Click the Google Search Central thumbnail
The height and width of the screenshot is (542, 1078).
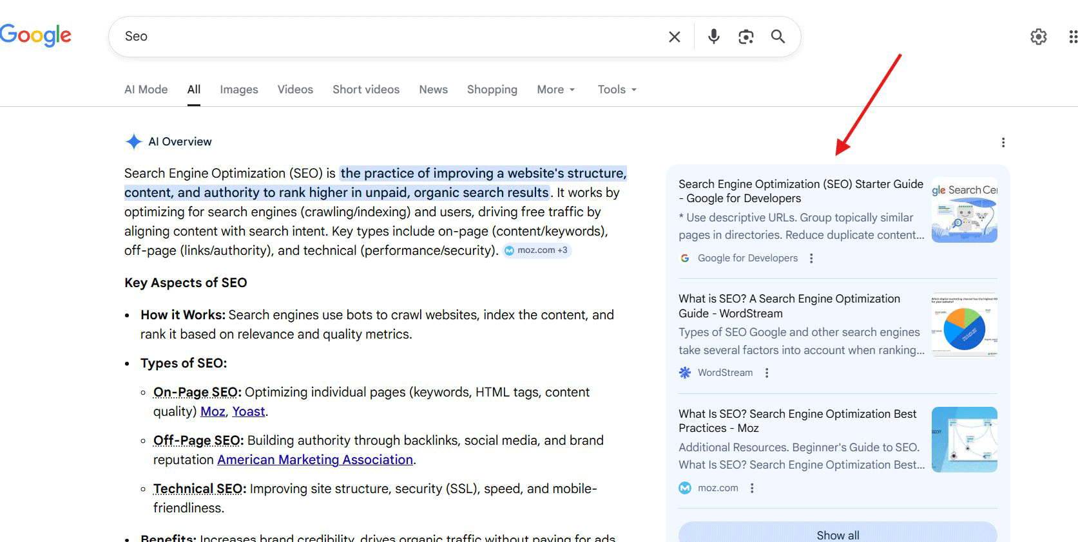[x=965, y=210]
